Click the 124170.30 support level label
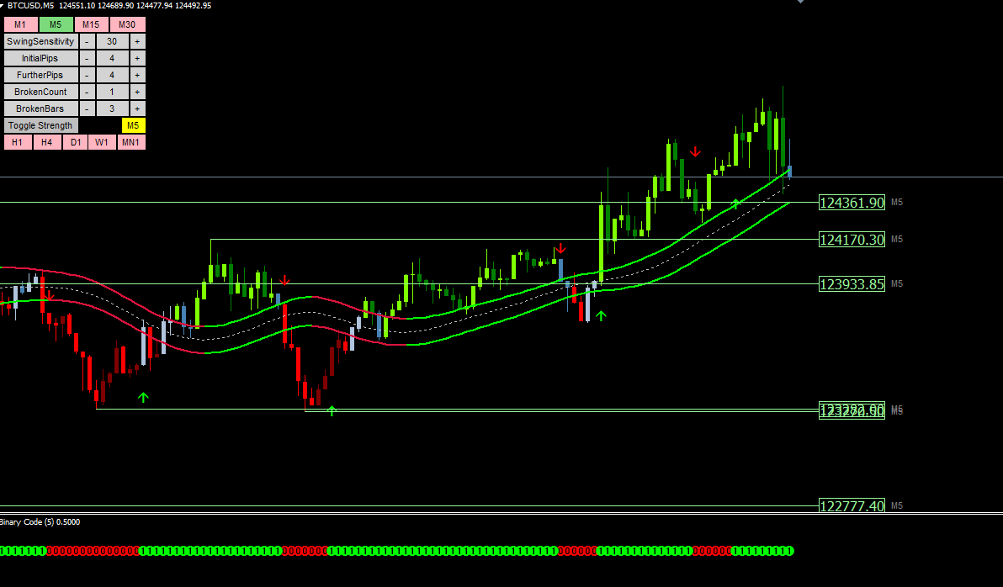This screenshot has width=1003, height=587. [x=852, y=240]
